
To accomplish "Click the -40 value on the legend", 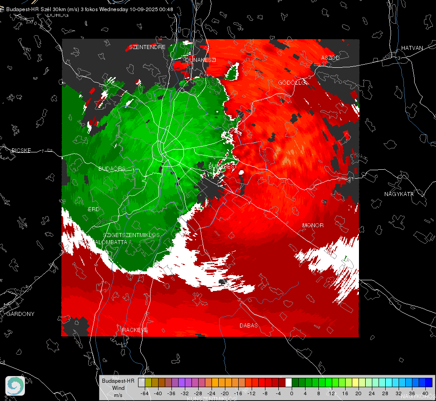I will 158,393.
